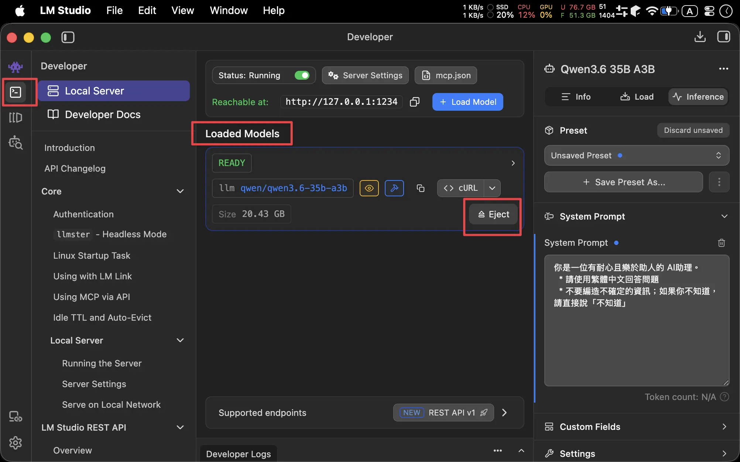740x462 pixels.
Task: Collapse the LM Studio REST API section
Action: (x=180, y=427)
